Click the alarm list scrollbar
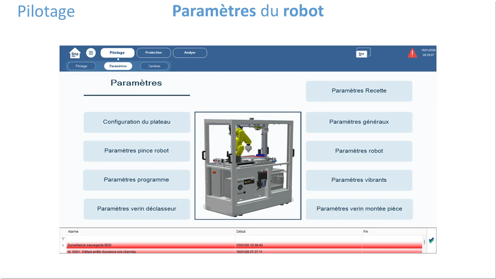This screenshot has height=279, width=496. 424,242
